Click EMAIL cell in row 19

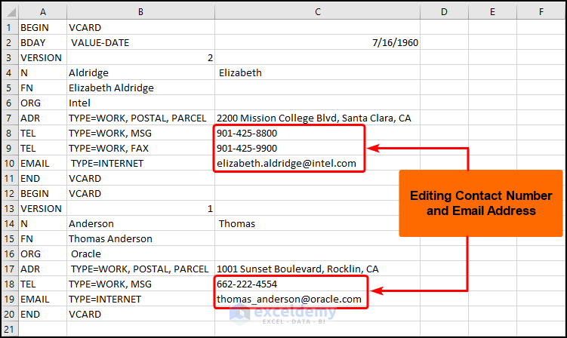[43, 299]
